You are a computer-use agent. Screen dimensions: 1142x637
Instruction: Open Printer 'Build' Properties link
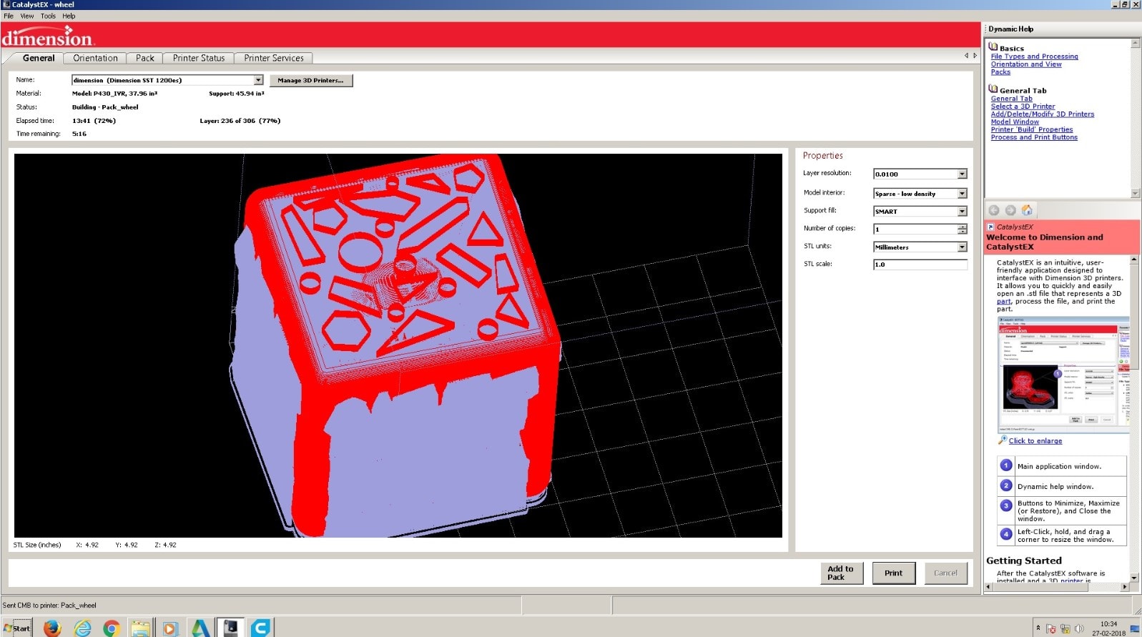1032,130
